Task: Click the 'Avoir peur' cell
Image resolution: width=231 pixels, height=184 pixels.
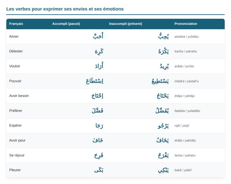Action: pyautogui.click(x=17, y=140)
